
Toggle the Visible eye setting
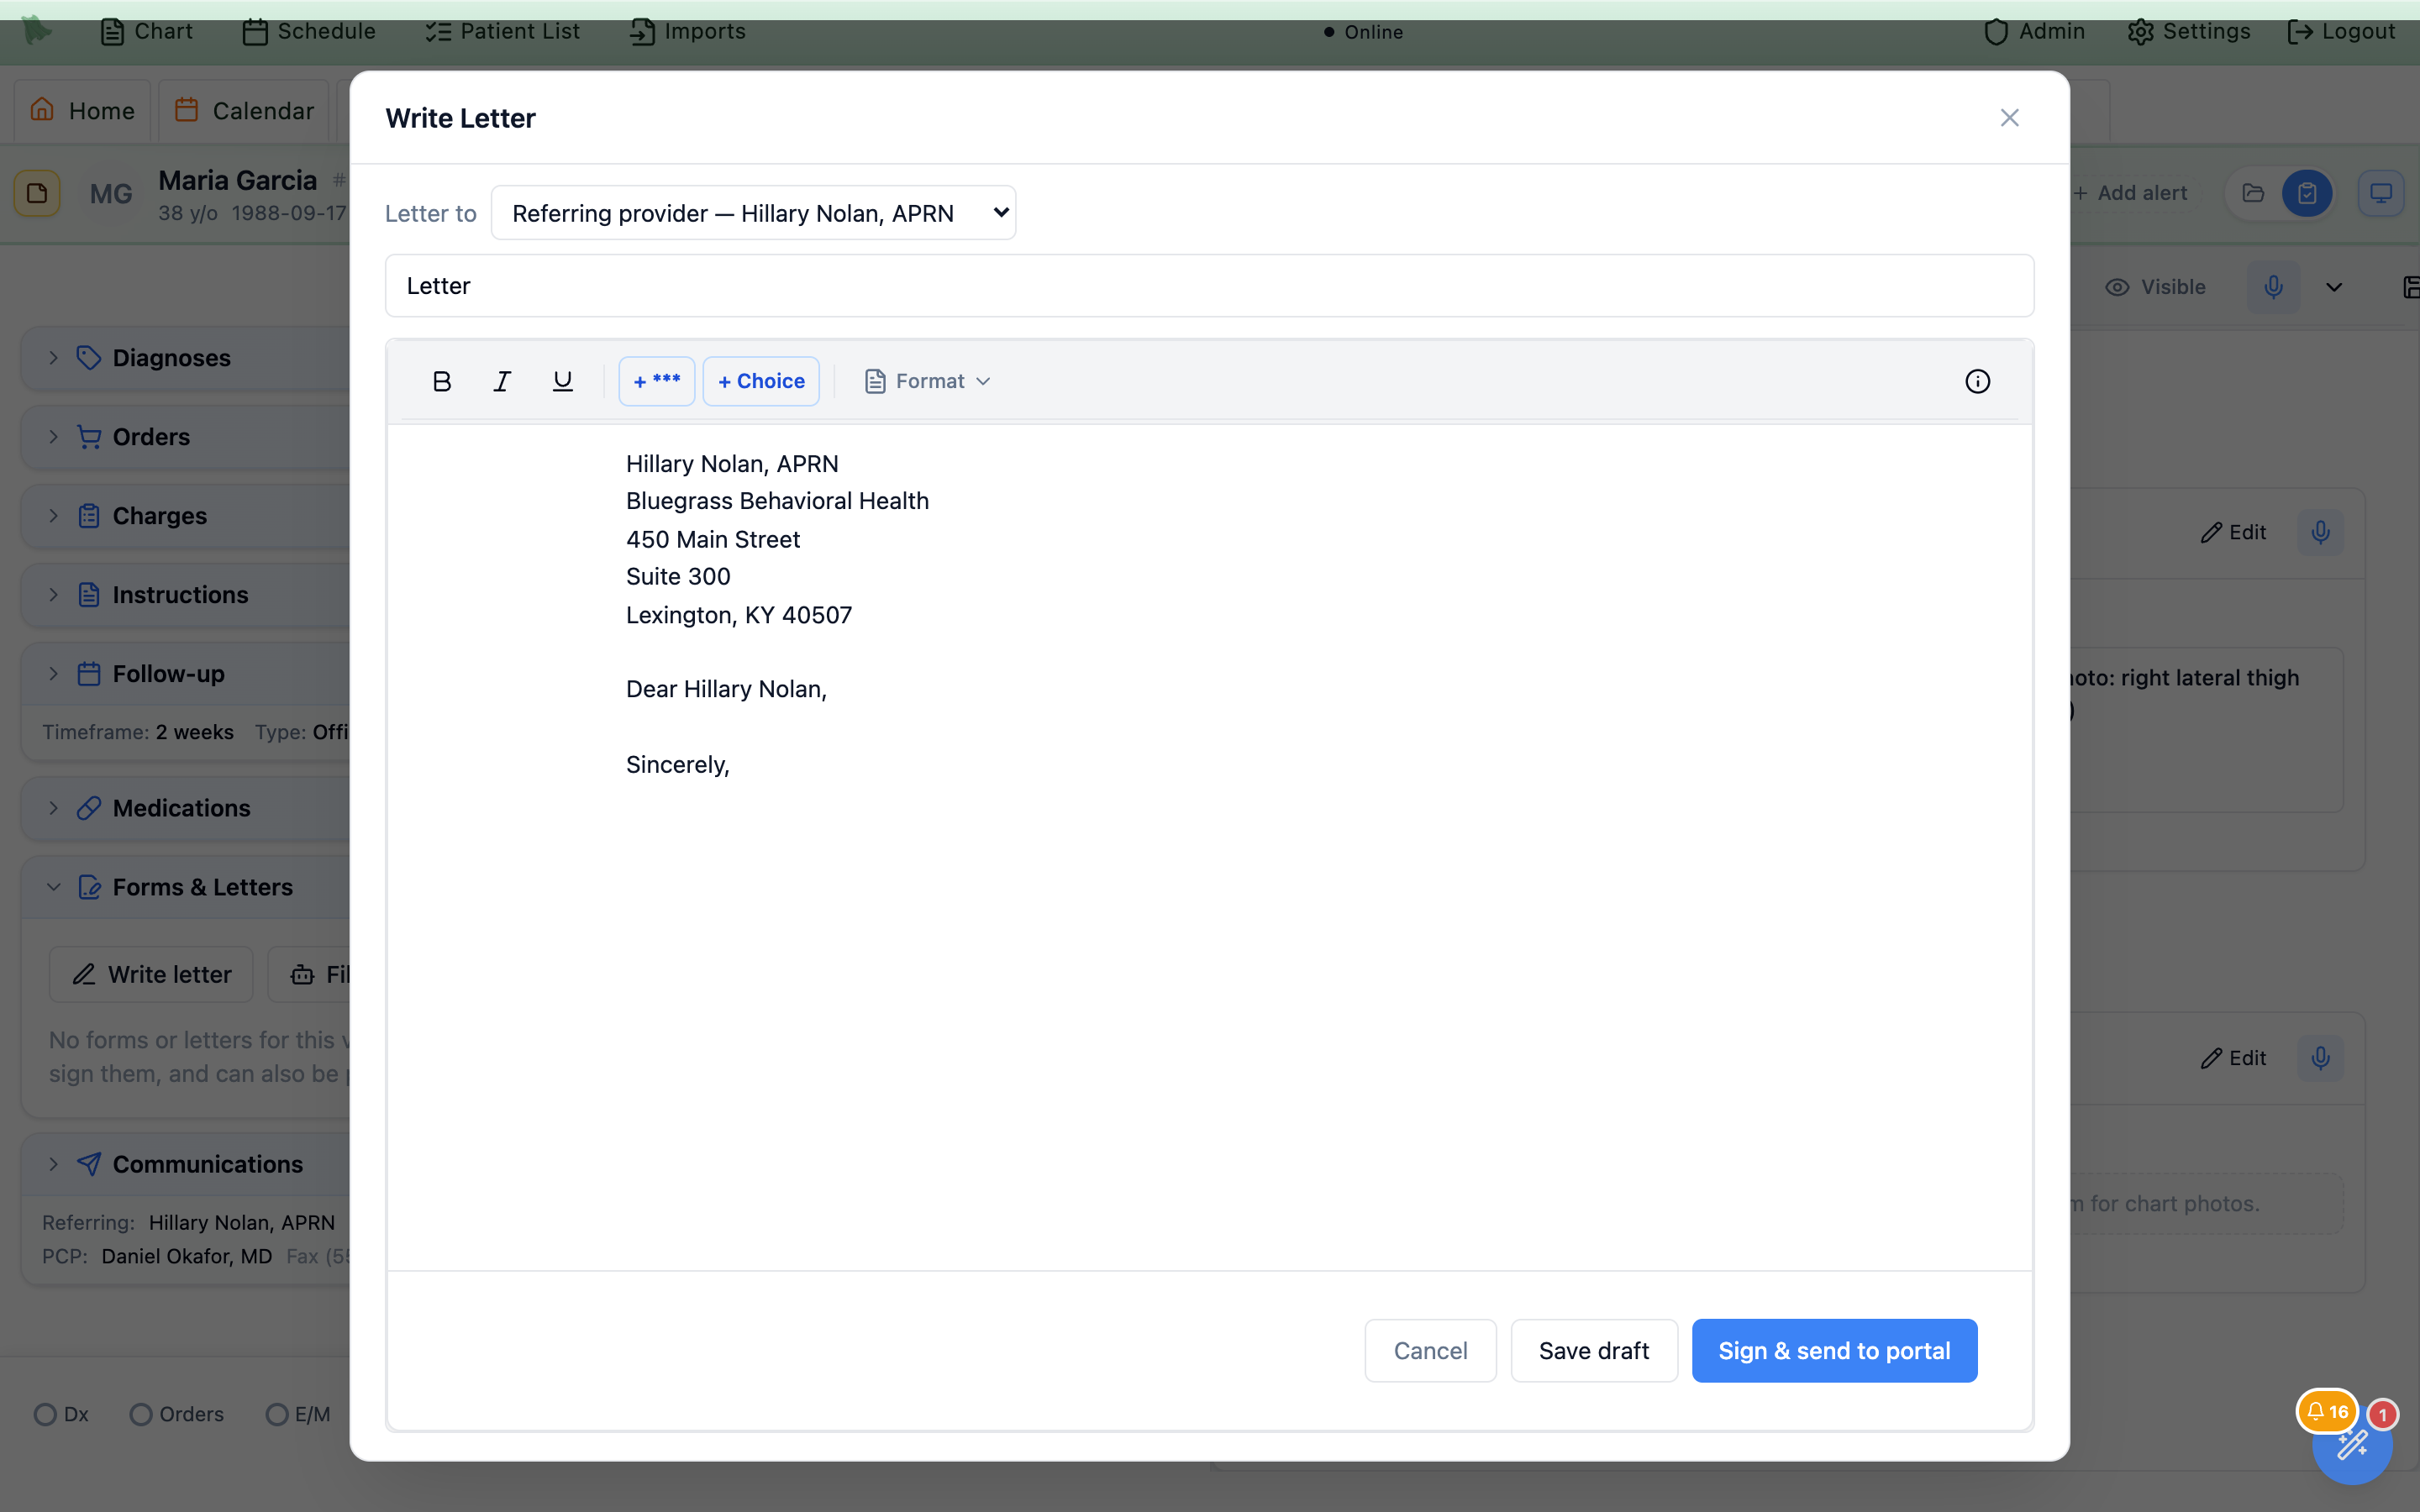pos(2155,287)
